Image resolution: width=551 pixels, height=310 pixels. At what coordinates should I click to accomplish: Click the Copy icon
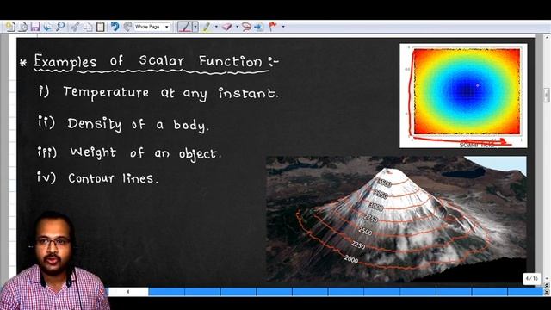pyautogui.click(x=88, y=27)
